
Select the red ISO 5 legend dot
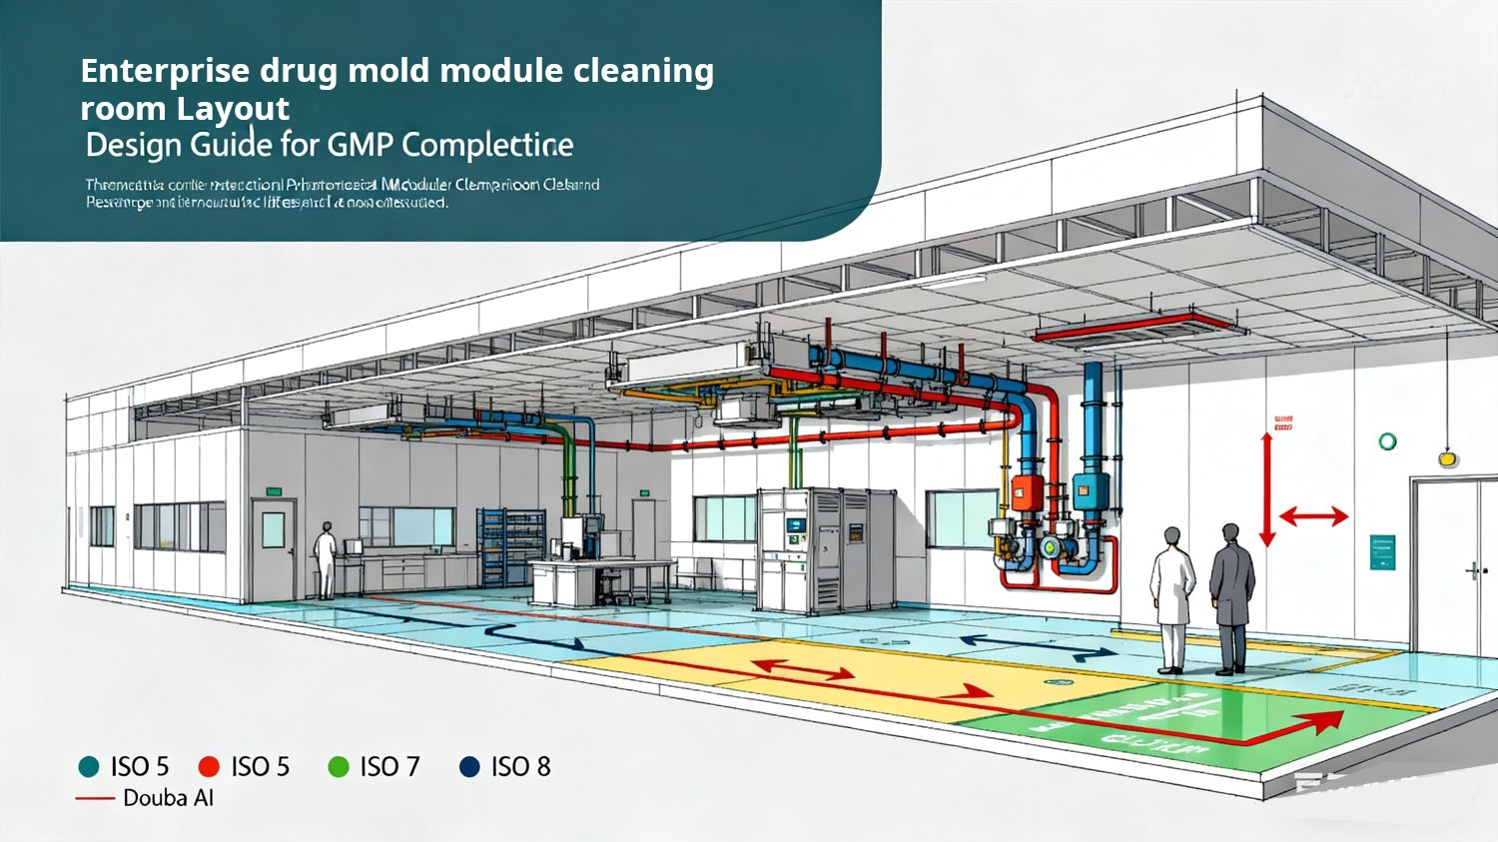pos(210,767)
